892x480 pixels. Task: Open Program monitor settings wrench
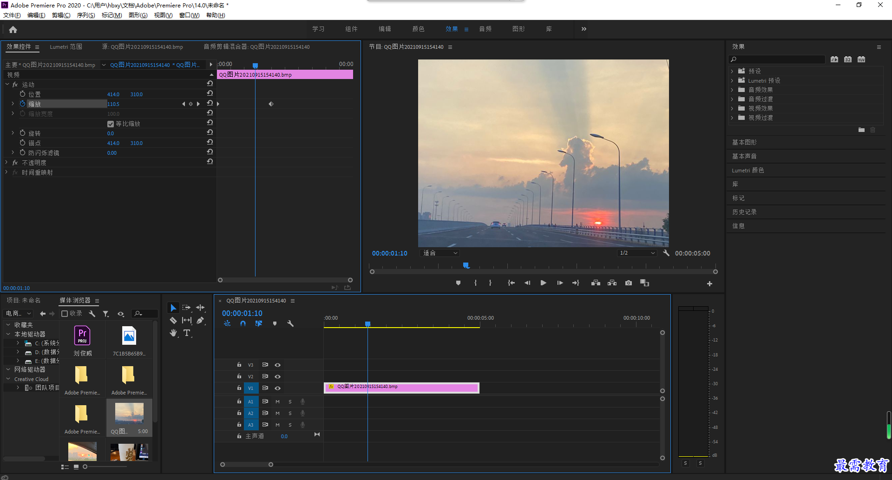[x=666, y=253]
